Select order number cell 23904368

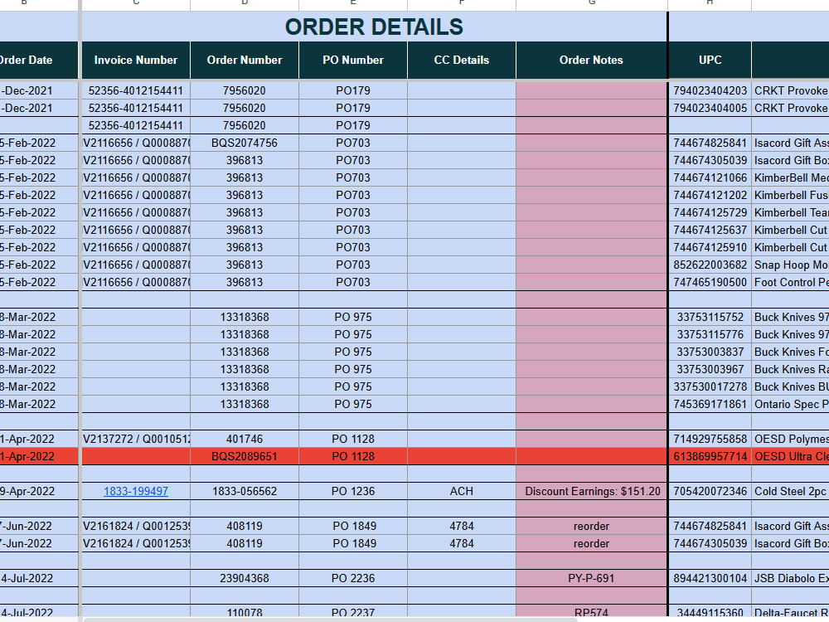point(245,579)
